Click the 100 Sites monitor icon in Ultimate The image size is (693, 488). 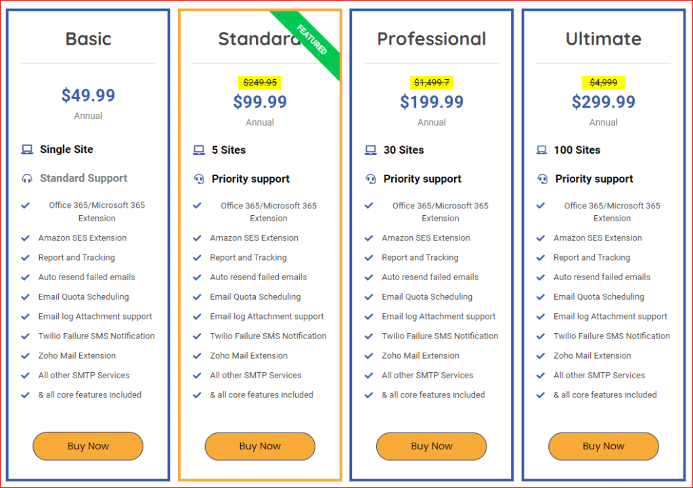pos(541,149)
